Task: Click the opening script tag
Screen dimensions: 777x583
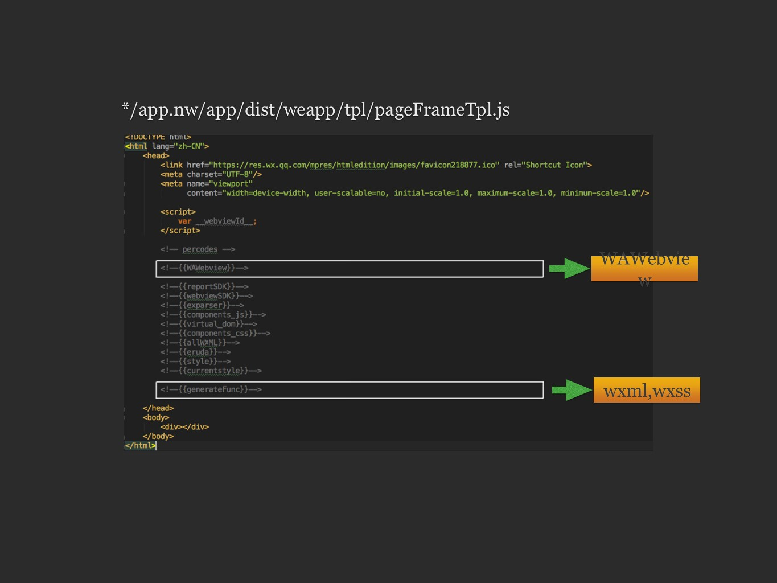Action: coord(178,212)
